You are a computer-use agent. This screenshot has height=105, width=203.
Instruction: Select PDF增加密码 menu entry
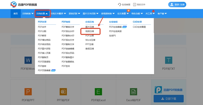click(x=44, y=40)
